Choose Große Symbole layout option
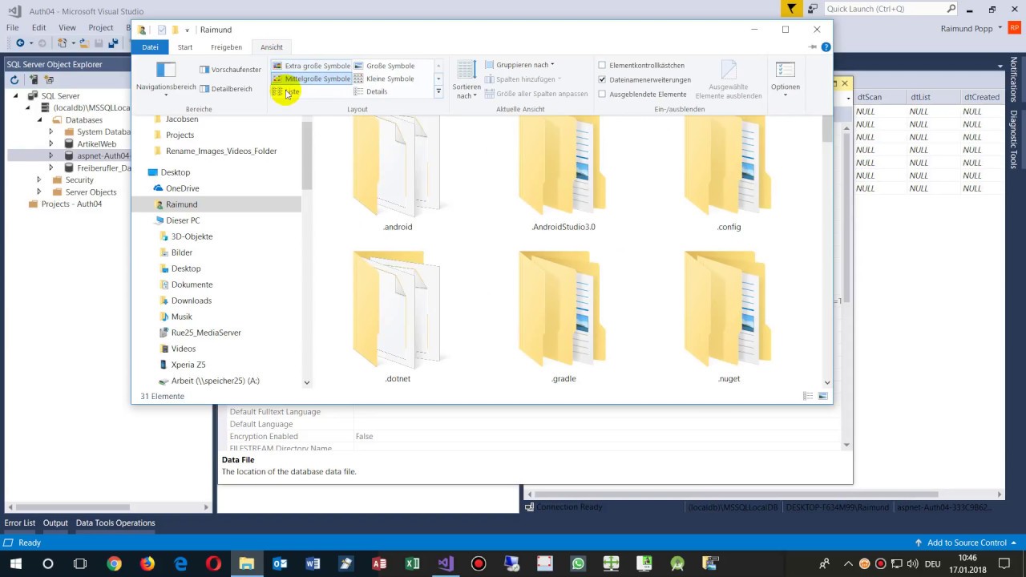The width and height of the screenshot is (1026, 577). point(384,66)
